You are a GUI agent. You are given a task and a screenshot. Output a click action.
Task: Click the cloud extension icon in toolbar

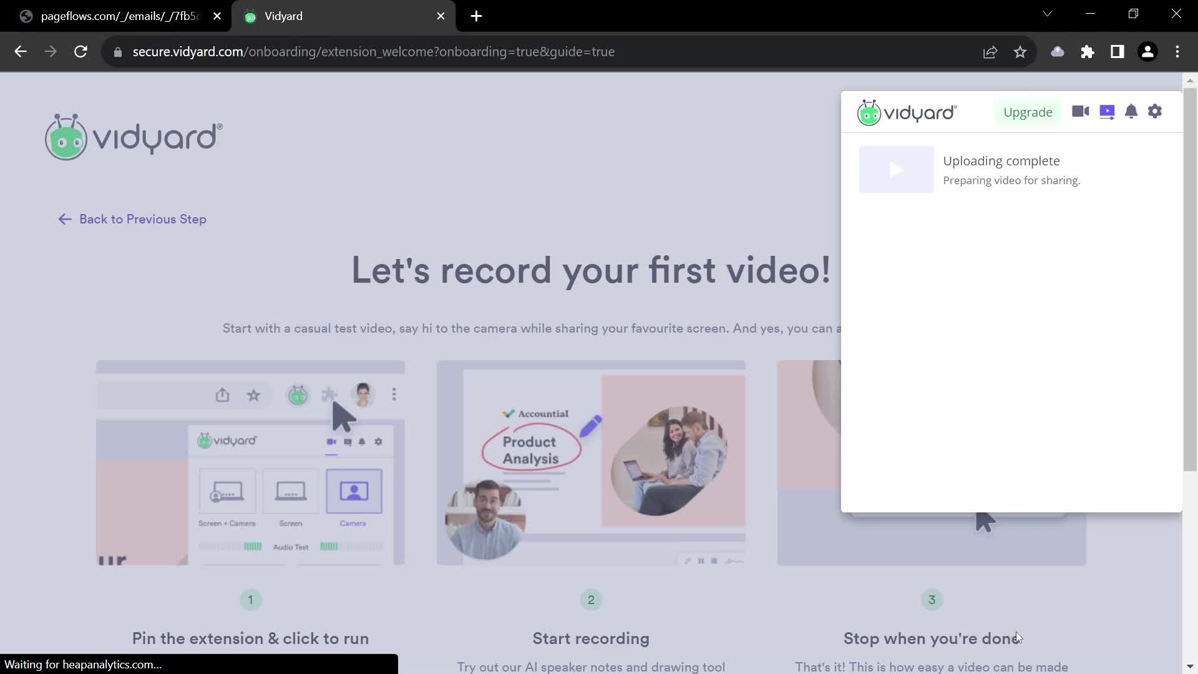coord(1058,52)
